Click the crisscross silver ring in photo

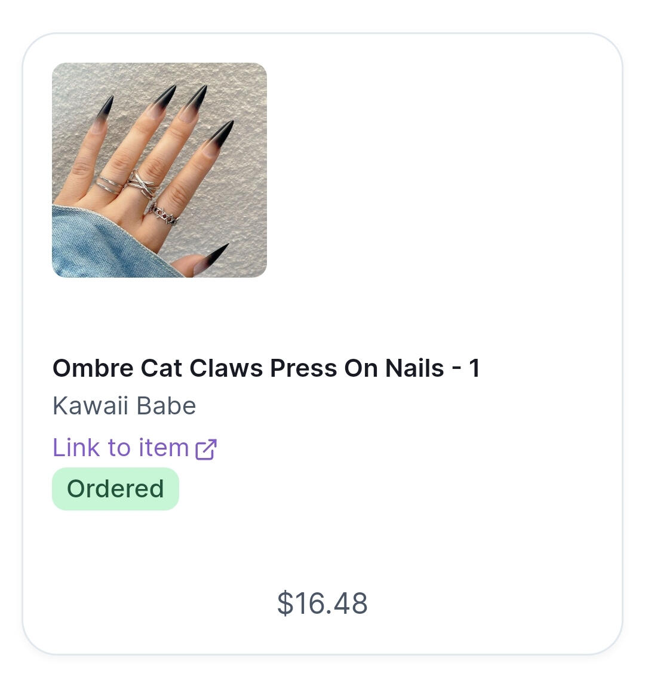pyautogui.click(x=142, y=183)
